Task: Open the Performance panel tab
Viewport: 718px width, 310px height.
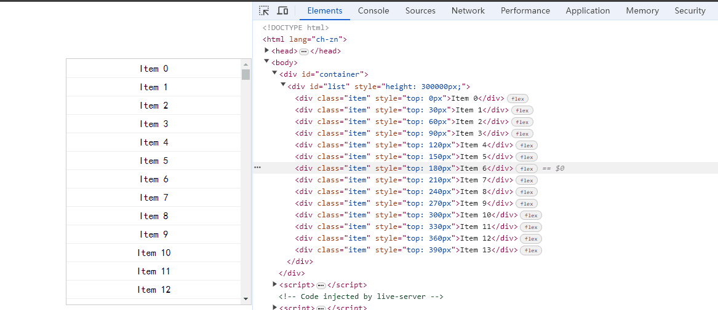Action: click(525, 10)
